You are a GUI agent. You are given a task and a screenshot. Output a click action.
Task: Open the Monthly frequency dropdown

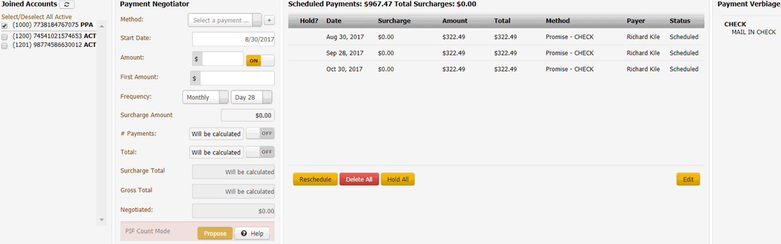click(206, 97)
